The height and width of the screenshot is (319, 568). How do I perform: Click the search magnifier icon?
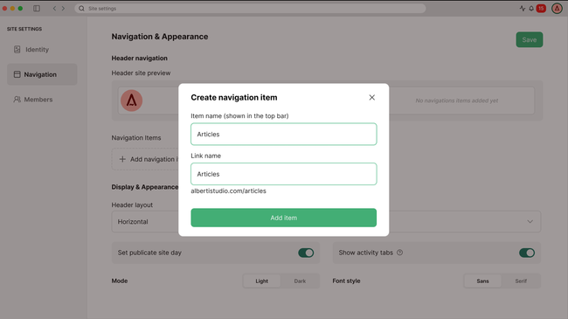(81, 9)
